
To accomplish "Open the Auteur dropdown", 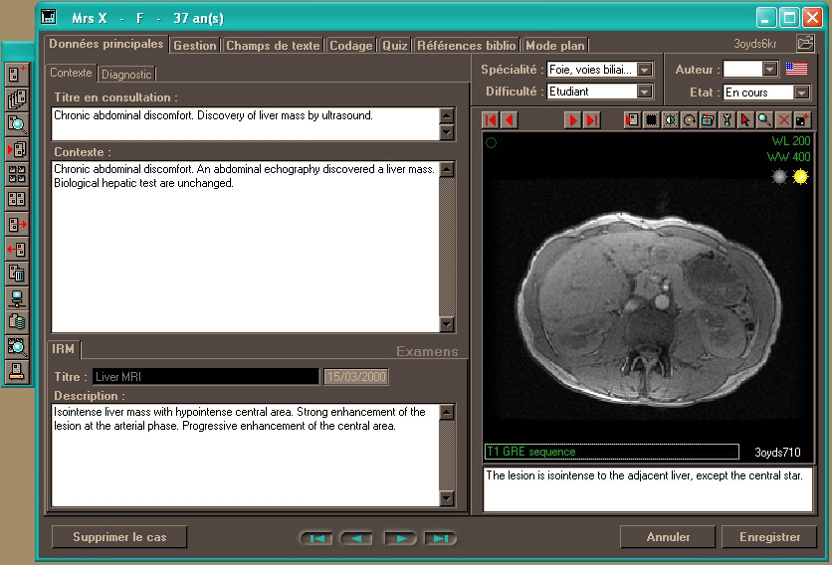I will pyautogui.click(x=770, y=69).
